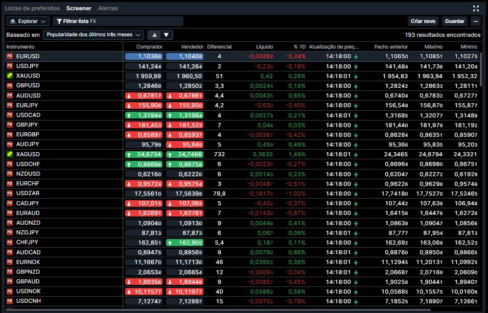Click the EURUSD sell price 1,10408
This screenshot has width=488, height=313.
(x=184, y=56)
